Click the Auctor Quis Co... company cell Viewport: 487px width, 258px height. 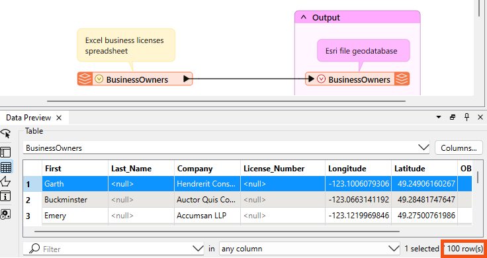(207, 200)
